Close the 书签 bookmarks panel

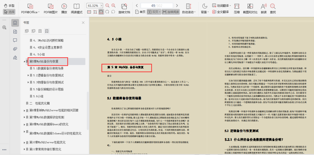[83, 23]
